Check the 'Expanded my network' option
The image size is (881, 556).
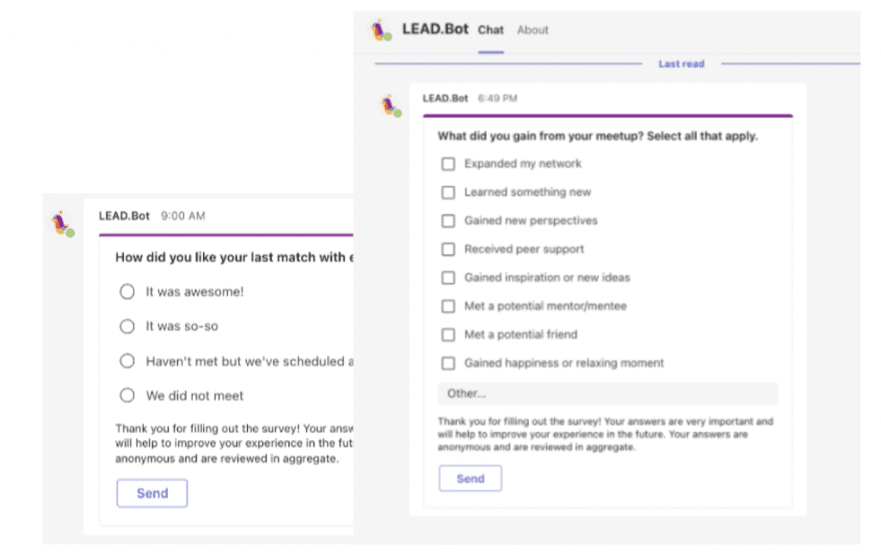click(448, 163)
